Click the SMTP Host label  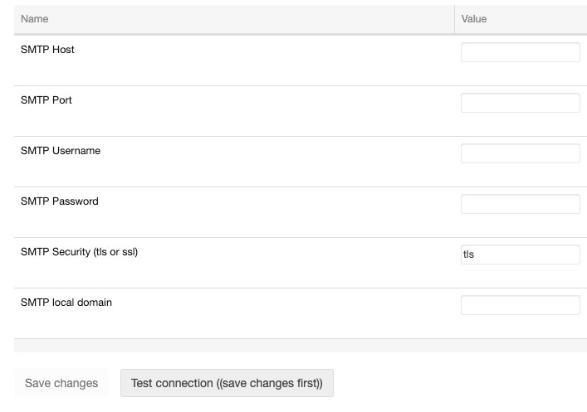47,50
